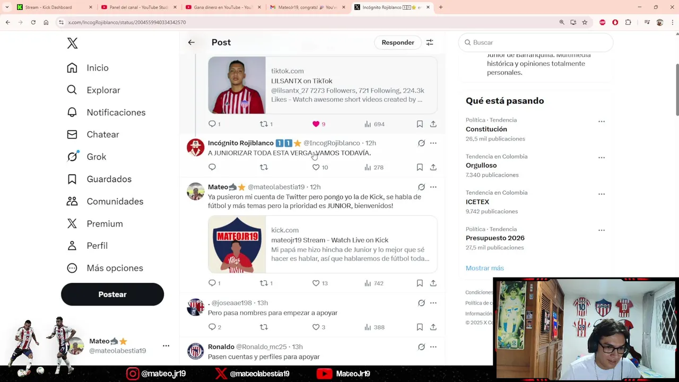This screenshot has width=679, height=382.
Task: Share the A JUNIORIZAR post
Action: tap(433, 168)
